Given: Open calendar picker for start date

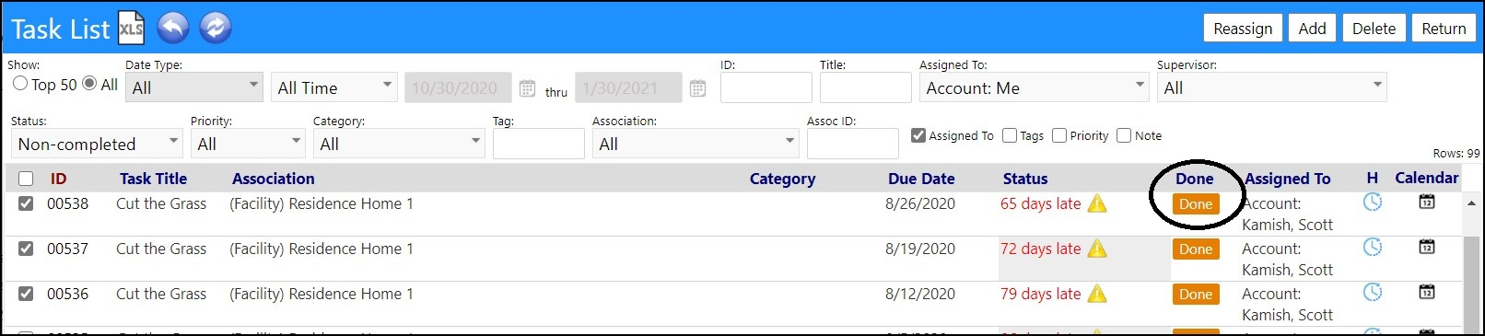Looking at the screenshot, I should (x=528, y=88).
